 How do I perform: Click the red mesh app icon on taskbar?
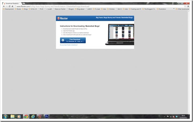click(x=40, y=116)
